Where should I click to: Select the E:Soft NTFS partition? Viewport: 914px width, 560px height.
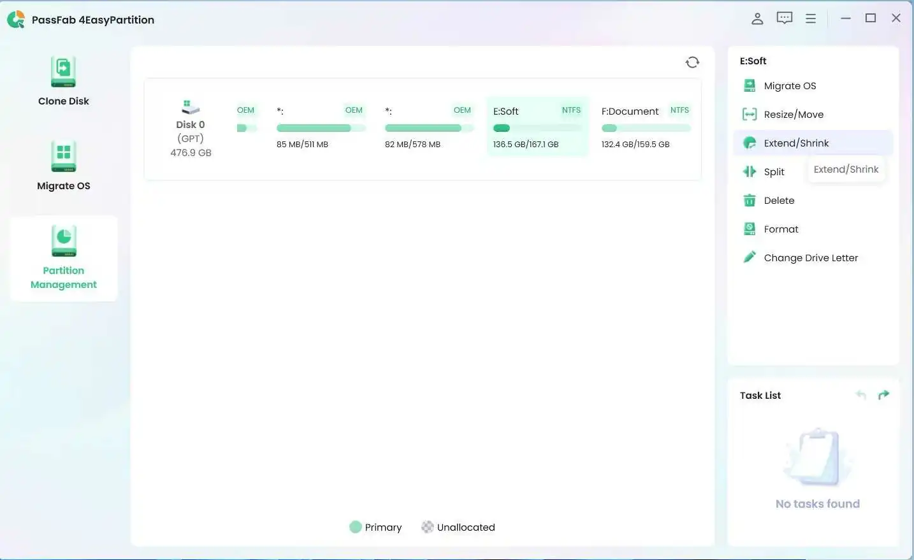tap(537, 127)
